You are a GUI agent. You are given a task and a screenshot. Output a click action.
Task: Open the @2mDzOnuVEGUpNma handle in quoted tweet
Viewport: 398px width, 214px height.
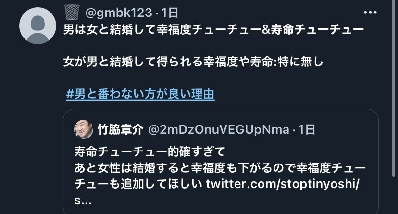219,130
